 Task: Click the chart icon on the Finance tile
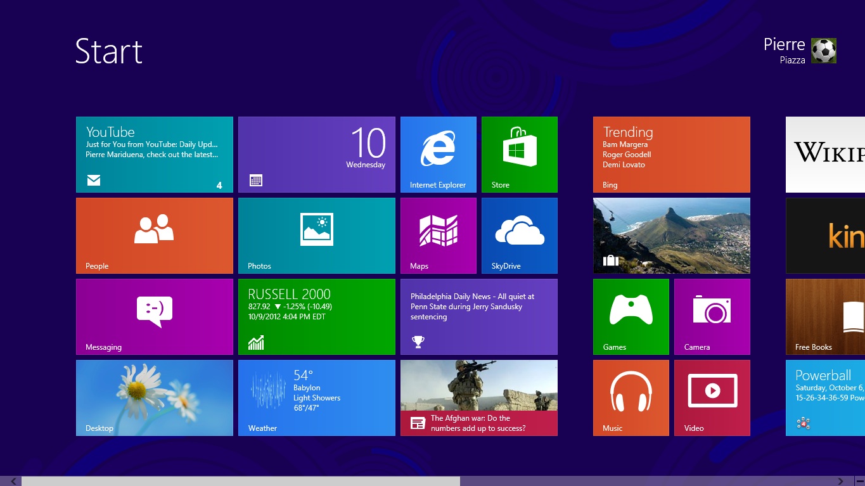point(256,343)
